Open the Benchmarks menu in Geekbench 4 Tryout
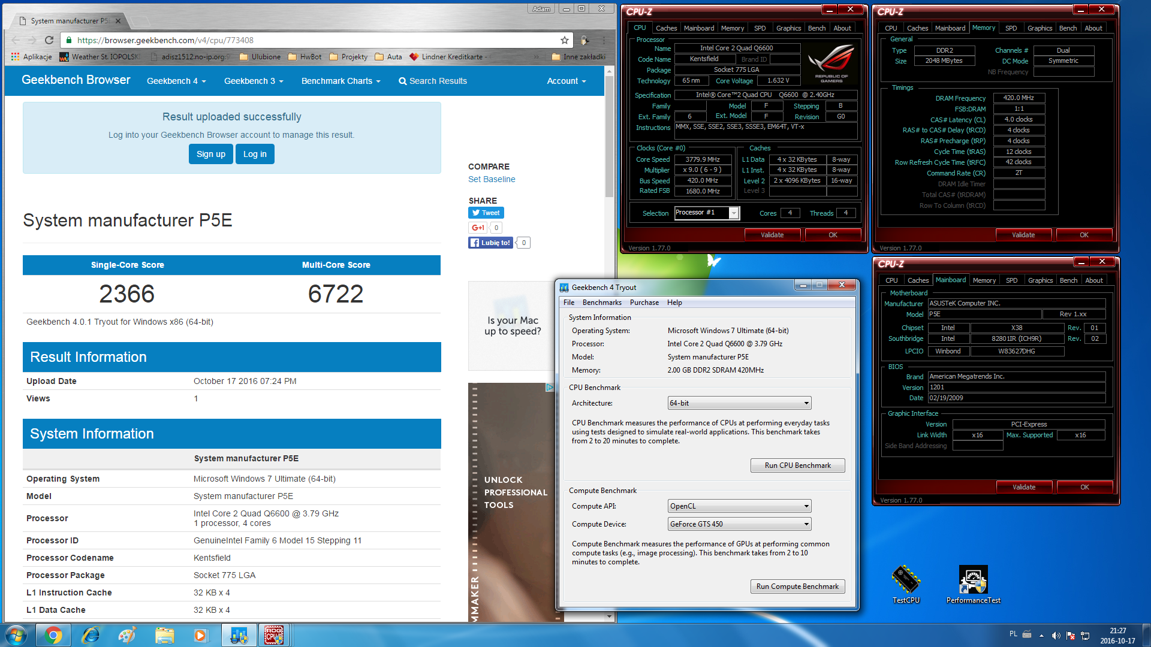This screenshot has height=647, width=1151. coord(602,303)
